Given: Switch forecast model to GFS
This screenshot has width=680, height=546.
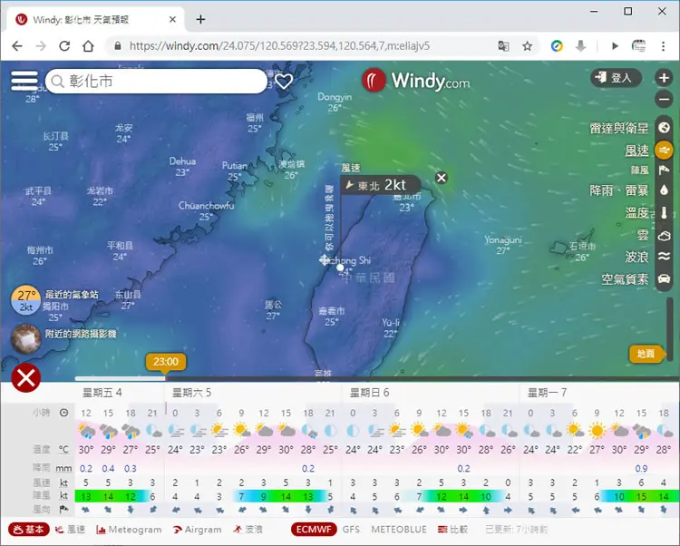Looking at the screenshot, I should [x=351, y=530].
